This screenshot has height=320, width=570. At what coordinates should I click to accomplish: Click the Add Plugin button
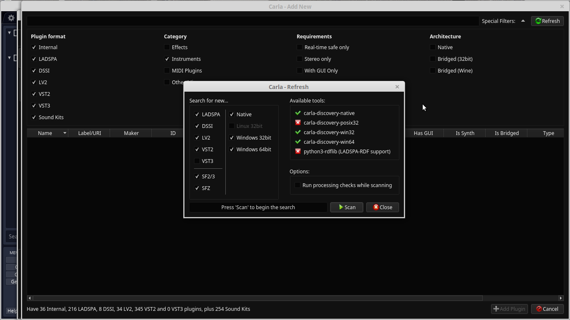click(x=509, y=309)
